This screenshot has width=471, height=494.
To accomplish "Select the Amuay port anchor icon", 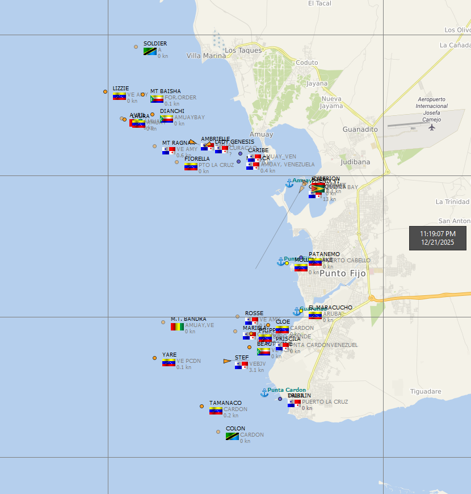I will 289,183.
